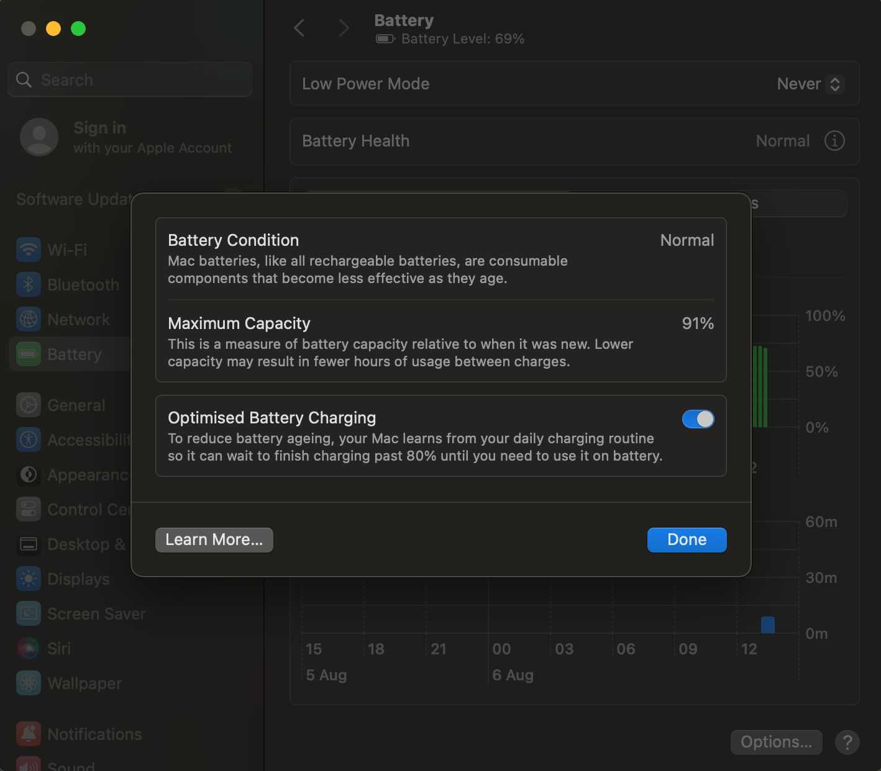Go forward with the right chevron
Screen dimensions: 881x771
click(x=344, y=28)
